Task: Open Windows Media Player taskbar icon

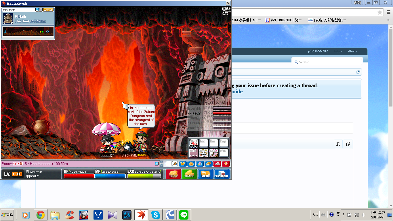Action: (26, 215)
